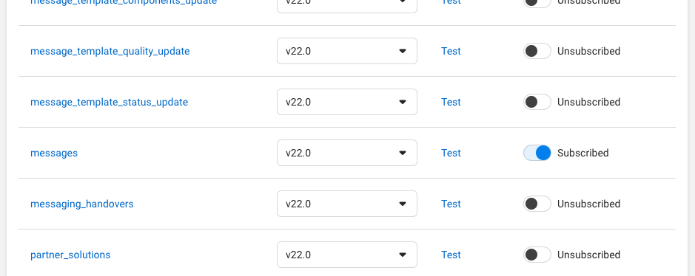Open the message_template_status_update field link

(109, 102)
